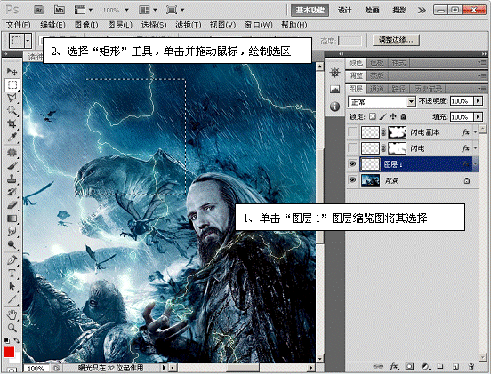This screenshot has height=374, width=491.
Task: Expand 闪电副本 layer effects arrow
Action: click(475, 132)
